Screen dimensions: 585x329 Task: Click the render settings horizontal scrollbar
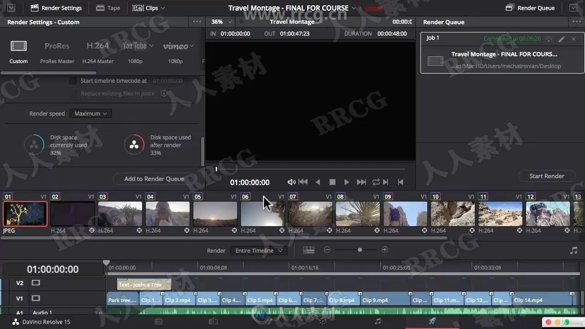click(x=48, y=73)
